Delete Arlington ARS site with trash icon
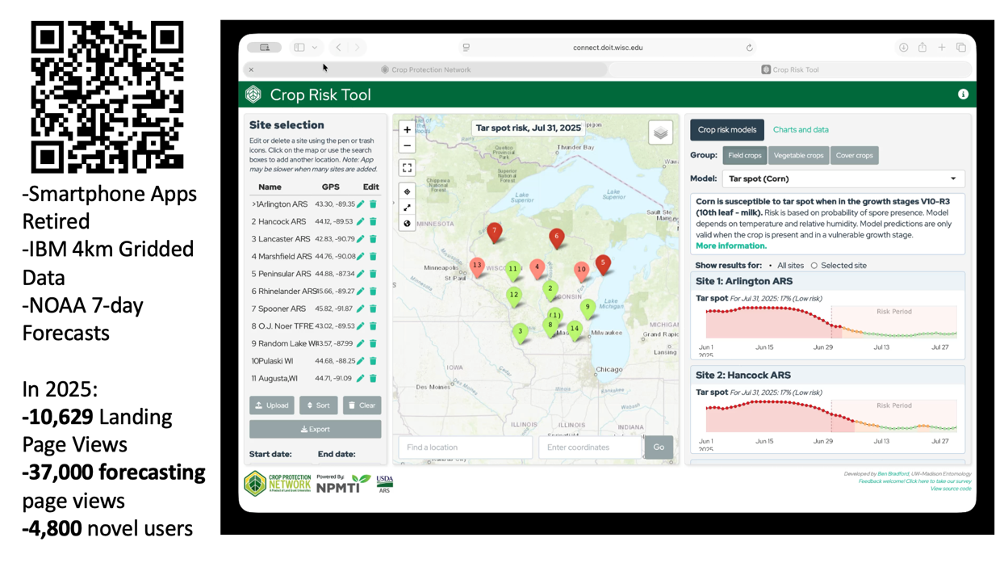Screen dimensions: 1004x567 [373, 204]
